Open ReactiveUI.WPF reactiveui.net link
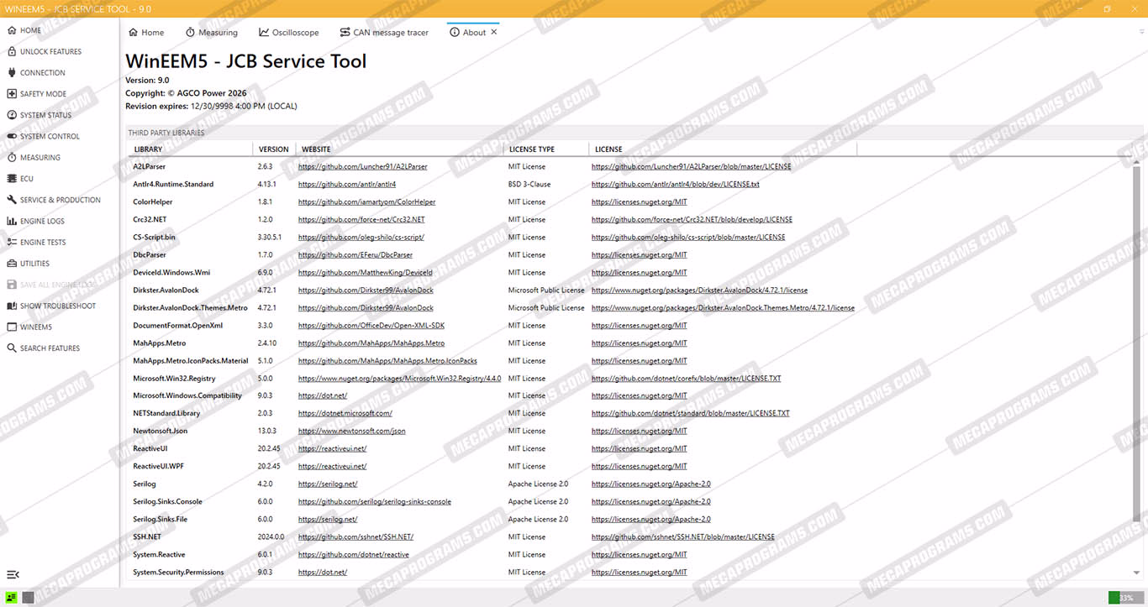Viewport: 1148px width, 607px height. pyautogui.click(x=332, y=466)
